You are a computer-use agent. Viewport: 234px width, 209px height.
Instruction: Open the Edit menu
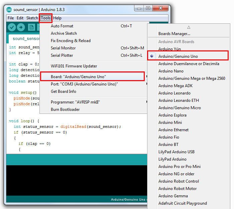click(20, 18)
